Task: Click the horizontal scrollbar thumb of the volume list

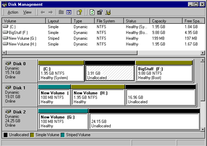Action: (x=72, y=53)
